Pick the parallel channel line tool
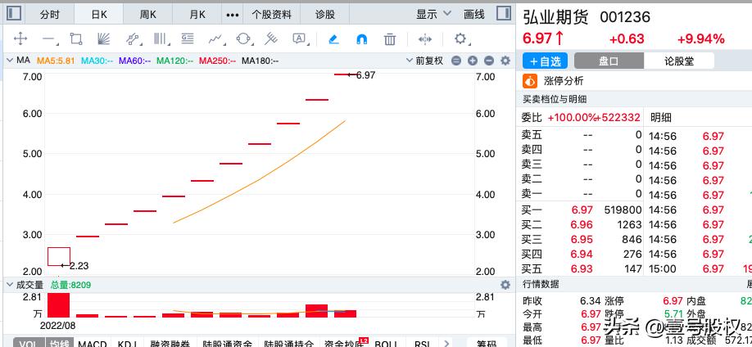 click(132, 38)
